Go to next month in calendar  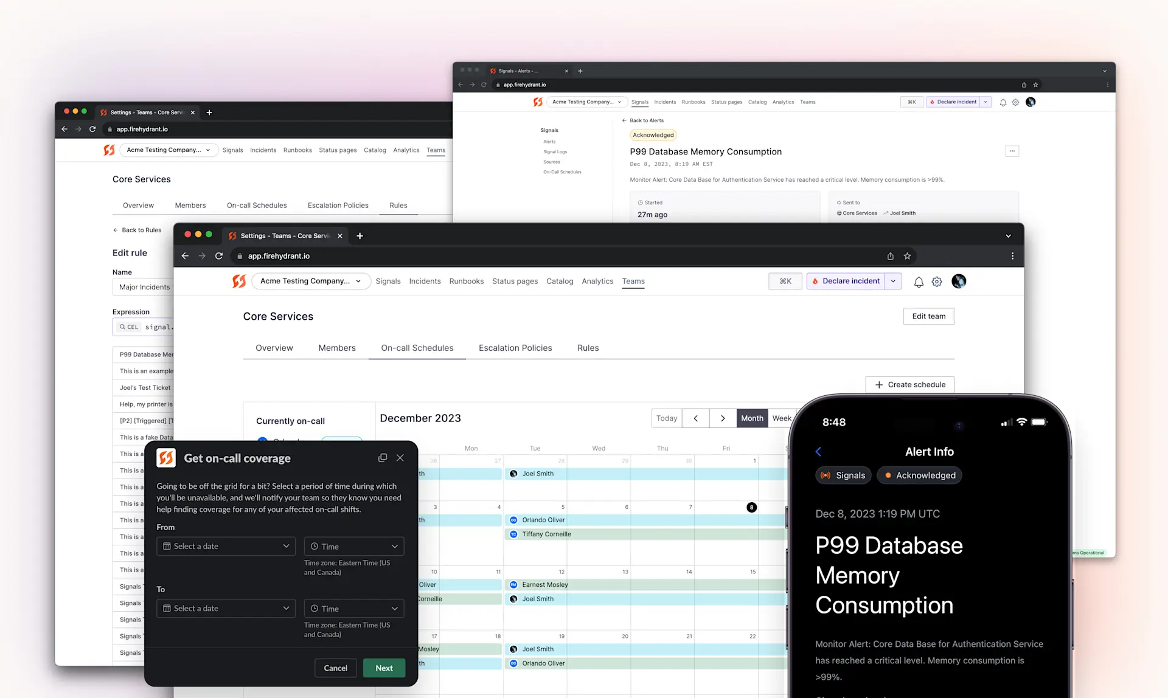pos(723,418)
